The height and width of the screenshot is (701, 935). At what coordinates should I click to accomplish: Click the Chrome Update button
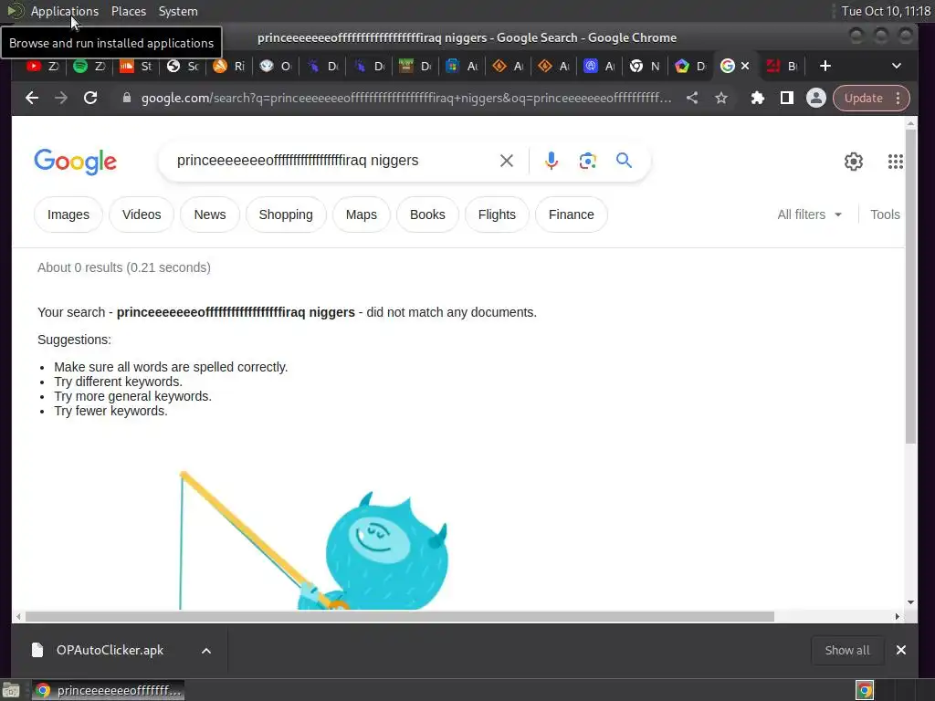coord(863,98)
